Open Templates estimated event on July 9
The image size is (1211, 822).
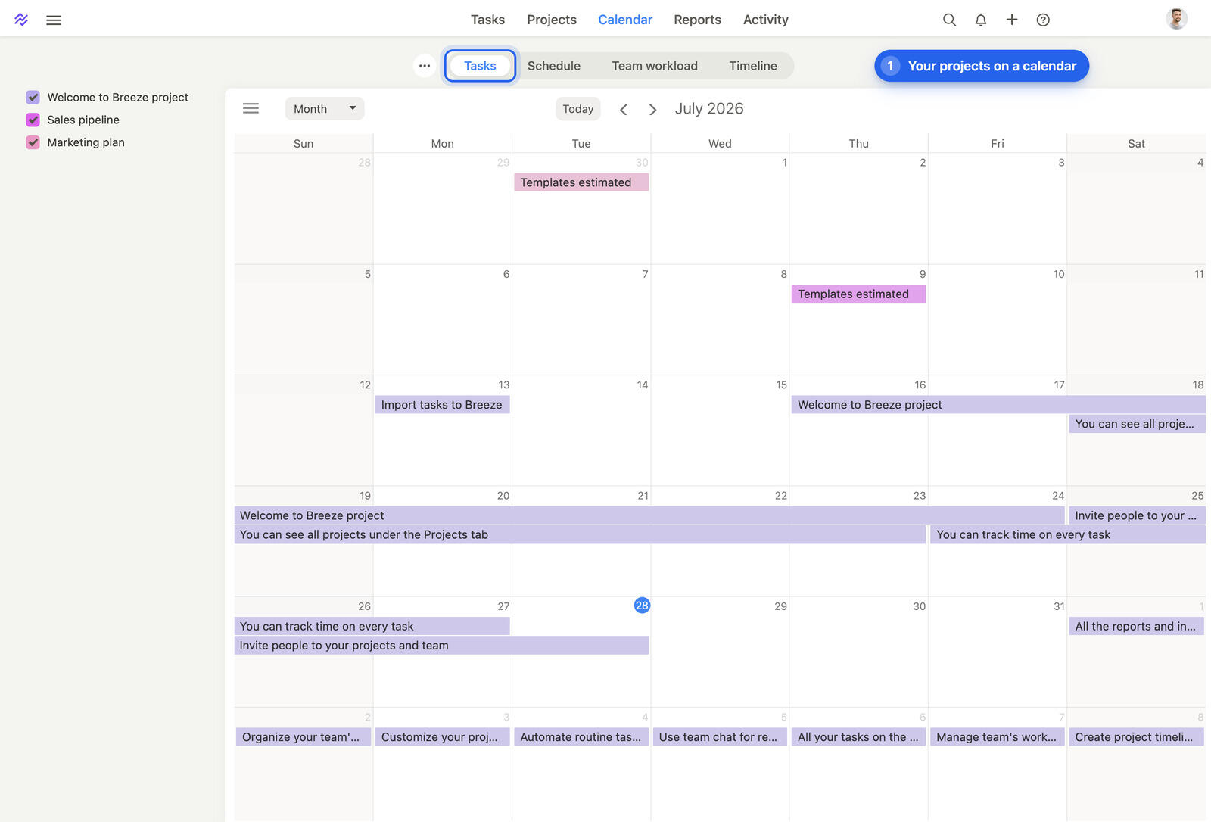point(858,294)
